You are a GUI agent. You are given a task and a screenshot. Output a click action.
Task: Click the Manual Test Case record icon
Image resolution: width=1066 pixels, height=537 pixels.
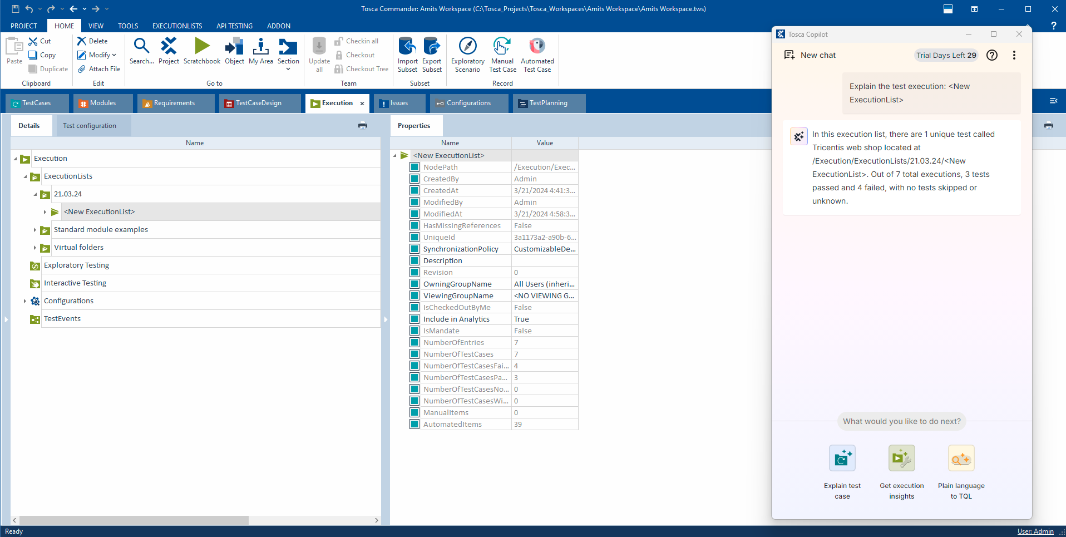pos(502,47)
